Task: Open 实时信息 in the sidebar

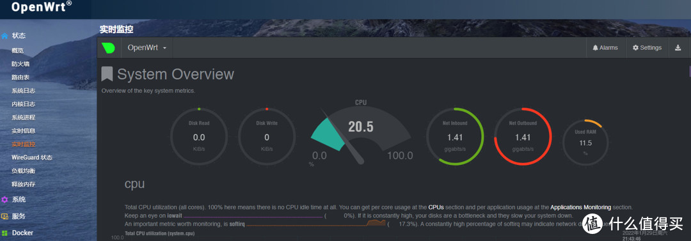Action: 24,130
